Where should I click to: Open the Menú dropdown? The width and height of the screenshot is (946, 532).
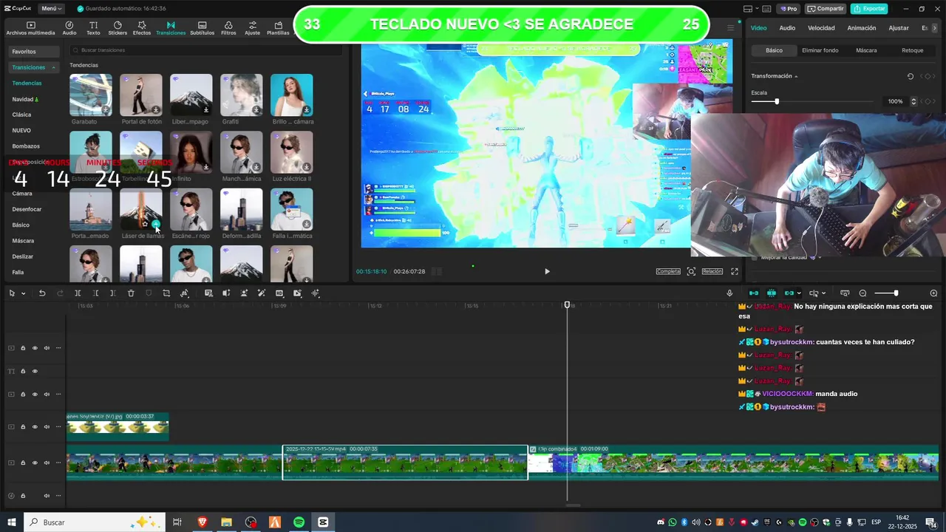pyautogui.click(x=52, y=9)
